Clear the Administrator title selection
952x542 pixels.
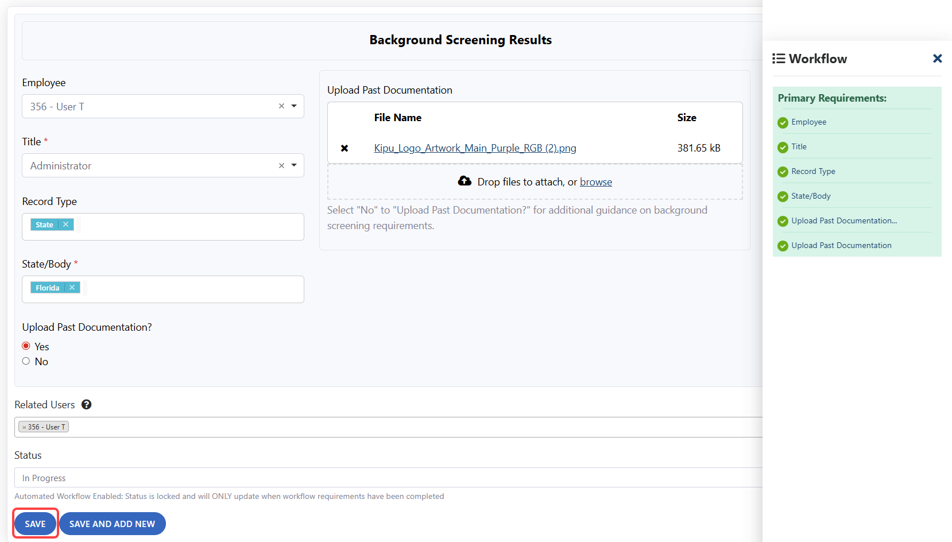click(281, 166)
